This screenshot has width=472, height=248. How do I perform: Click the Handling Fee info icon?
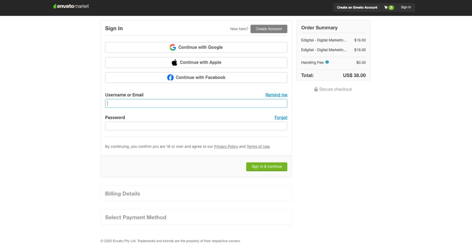click(x=327, y=62)
